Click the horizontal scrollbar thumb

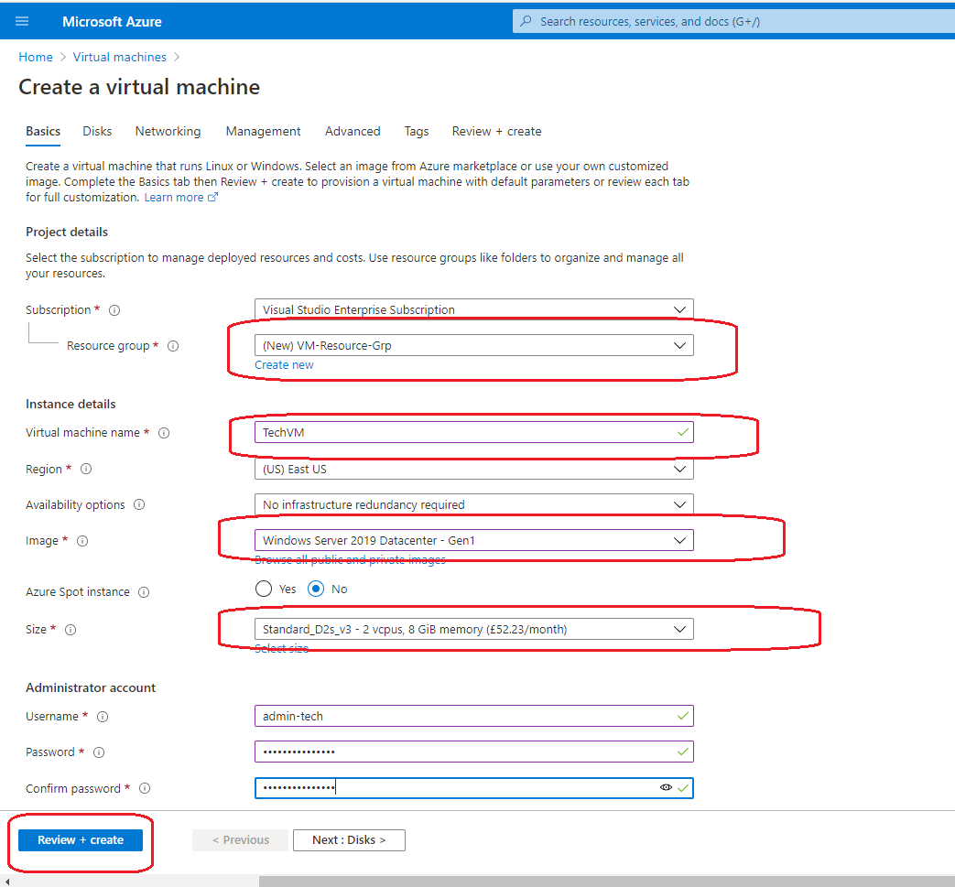pos(607,882)
